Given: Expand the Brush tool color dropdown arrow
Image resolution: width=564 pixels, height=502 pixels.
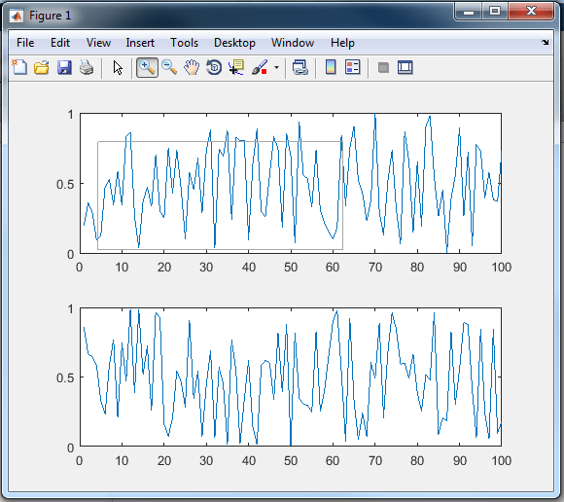Looking at the screenshot, I should coord(276,67).
